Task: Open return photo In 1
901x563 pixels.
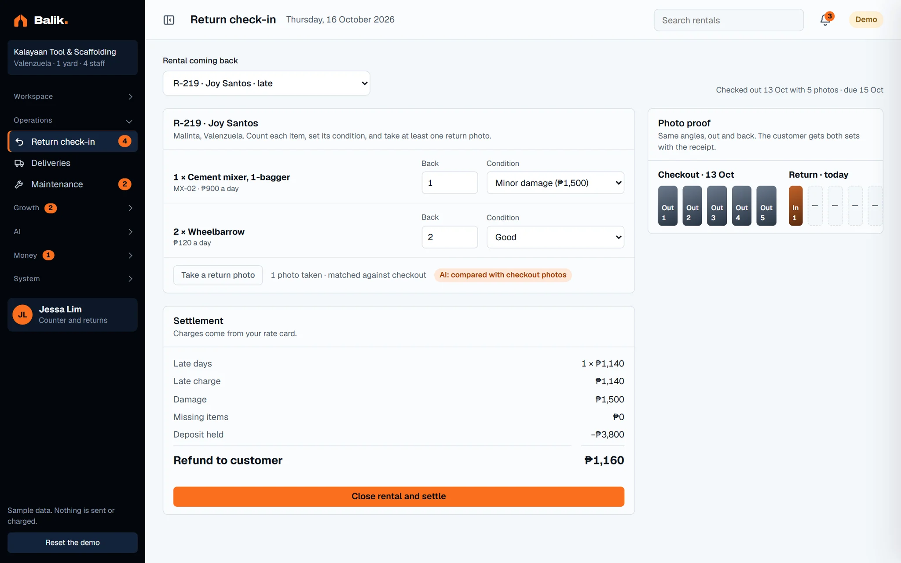Action: coord(795,206)
